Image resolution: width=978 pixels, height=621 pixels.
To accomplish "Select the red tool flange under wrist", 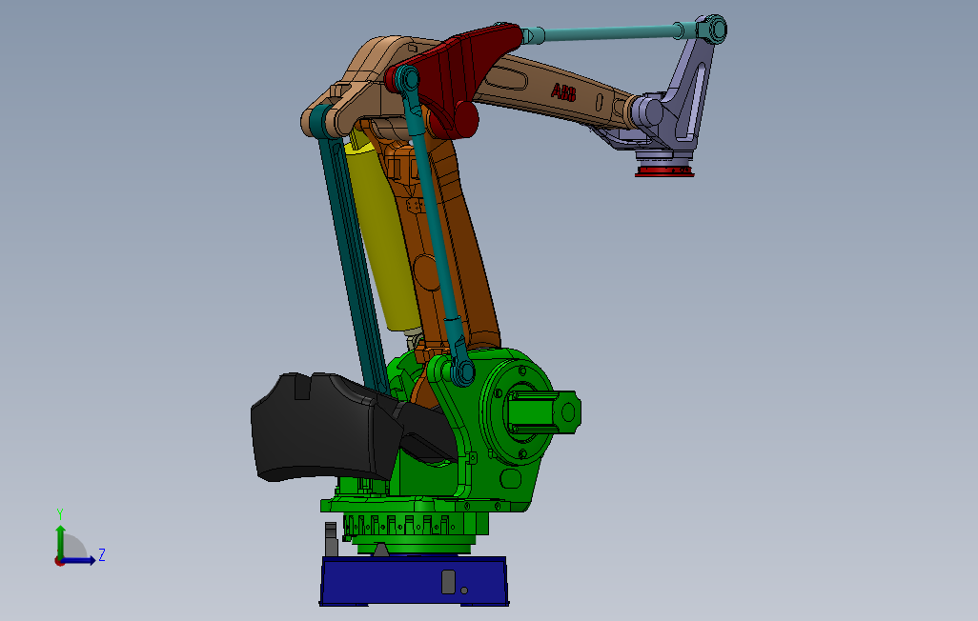I will [665, 170].
